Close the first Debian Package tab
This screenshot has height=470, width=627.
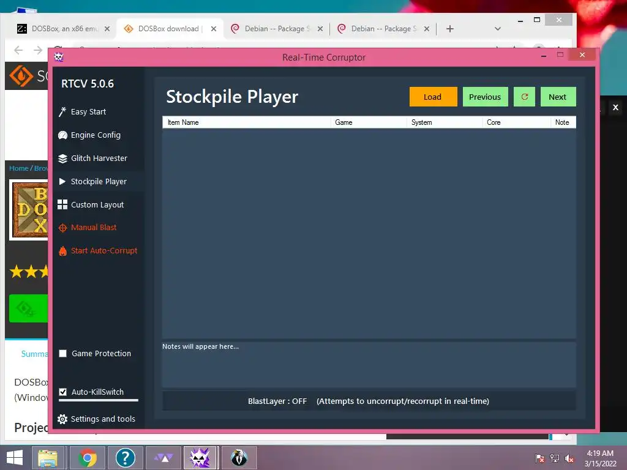click(320, 29)
